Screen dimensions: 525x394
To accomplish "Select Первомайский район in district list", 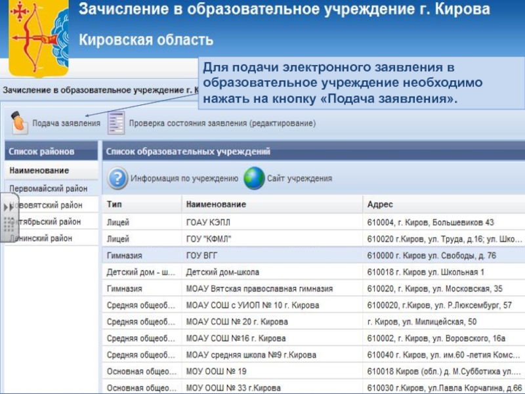I will (49, 188).
